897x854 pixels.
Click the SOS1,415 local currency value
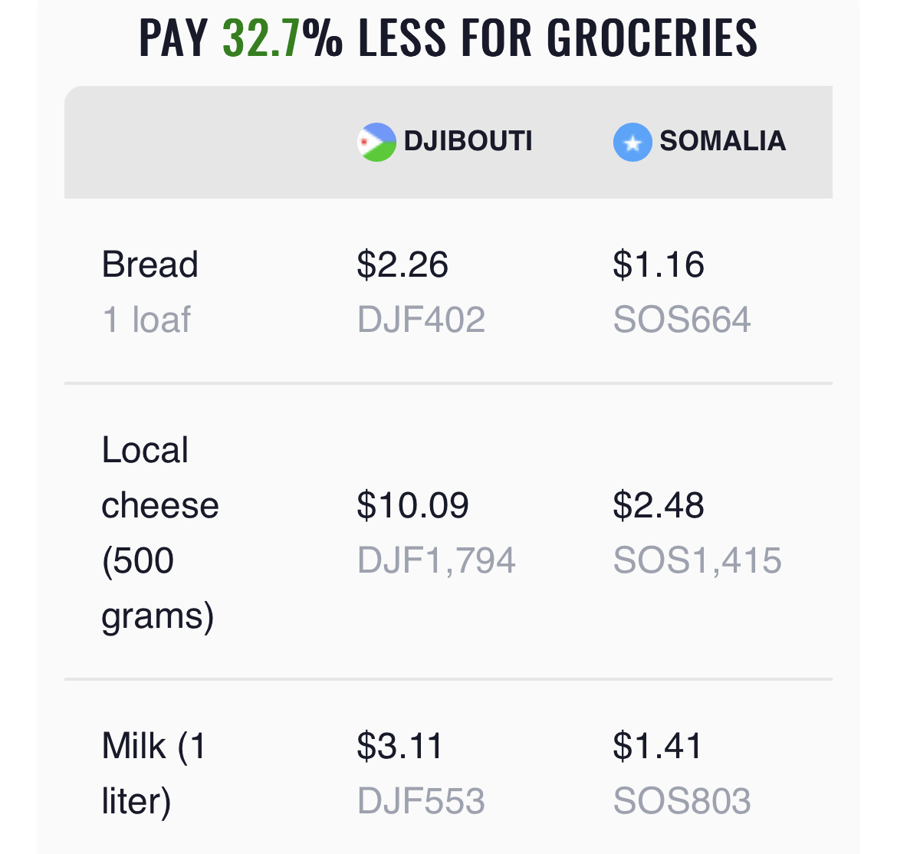(x=698, y=560)
